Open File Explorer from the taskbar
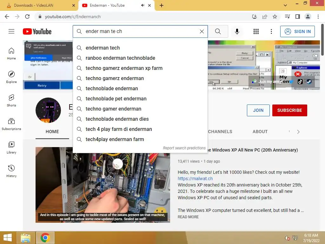325x244 pixels. coord(26,238)
